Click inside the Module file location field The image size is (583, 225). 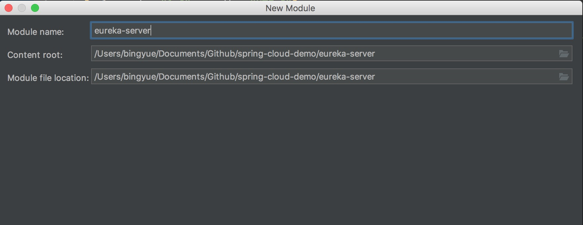462,77
